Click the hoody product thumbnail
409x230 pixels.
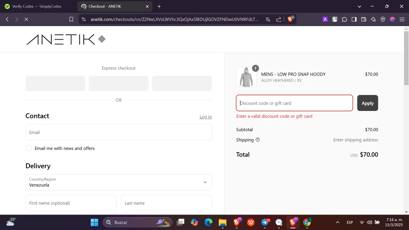pyautogui.click(x=246, y=77)
